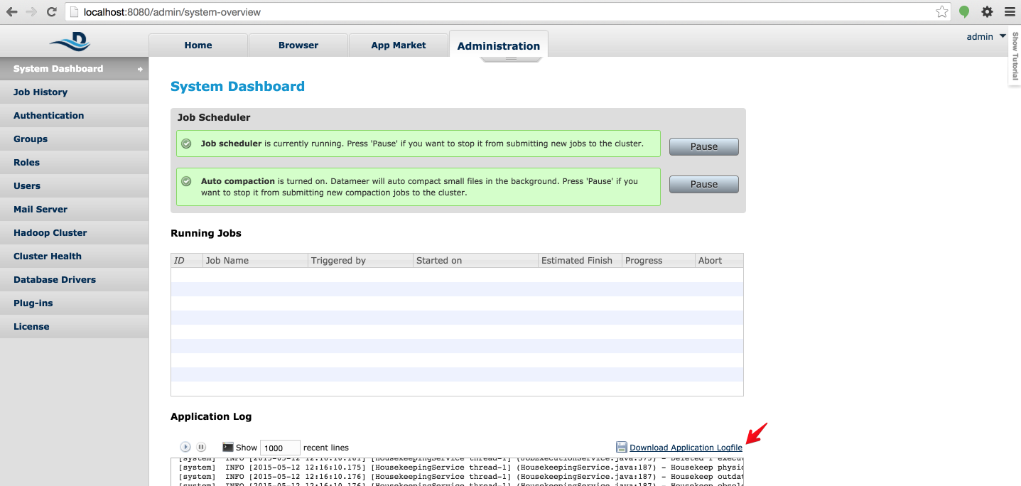This screenshot has height=486, width=1021.
Task: Click the Job Scheduler panel title
Action: 214,117
